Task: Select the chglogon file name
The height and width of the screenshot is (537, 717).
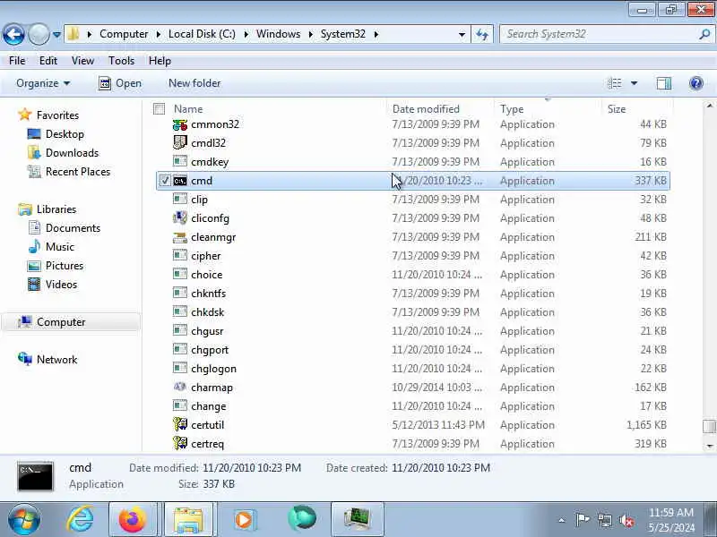Action: [213, 369]
